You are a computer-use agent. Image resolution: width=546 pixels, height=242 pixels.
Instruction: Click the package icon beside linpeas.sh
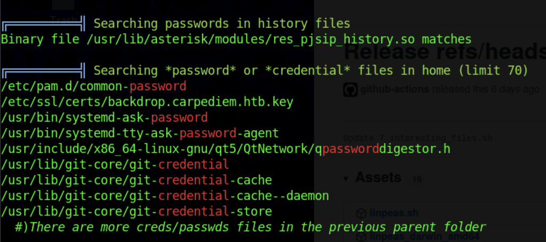coord(362,213)
